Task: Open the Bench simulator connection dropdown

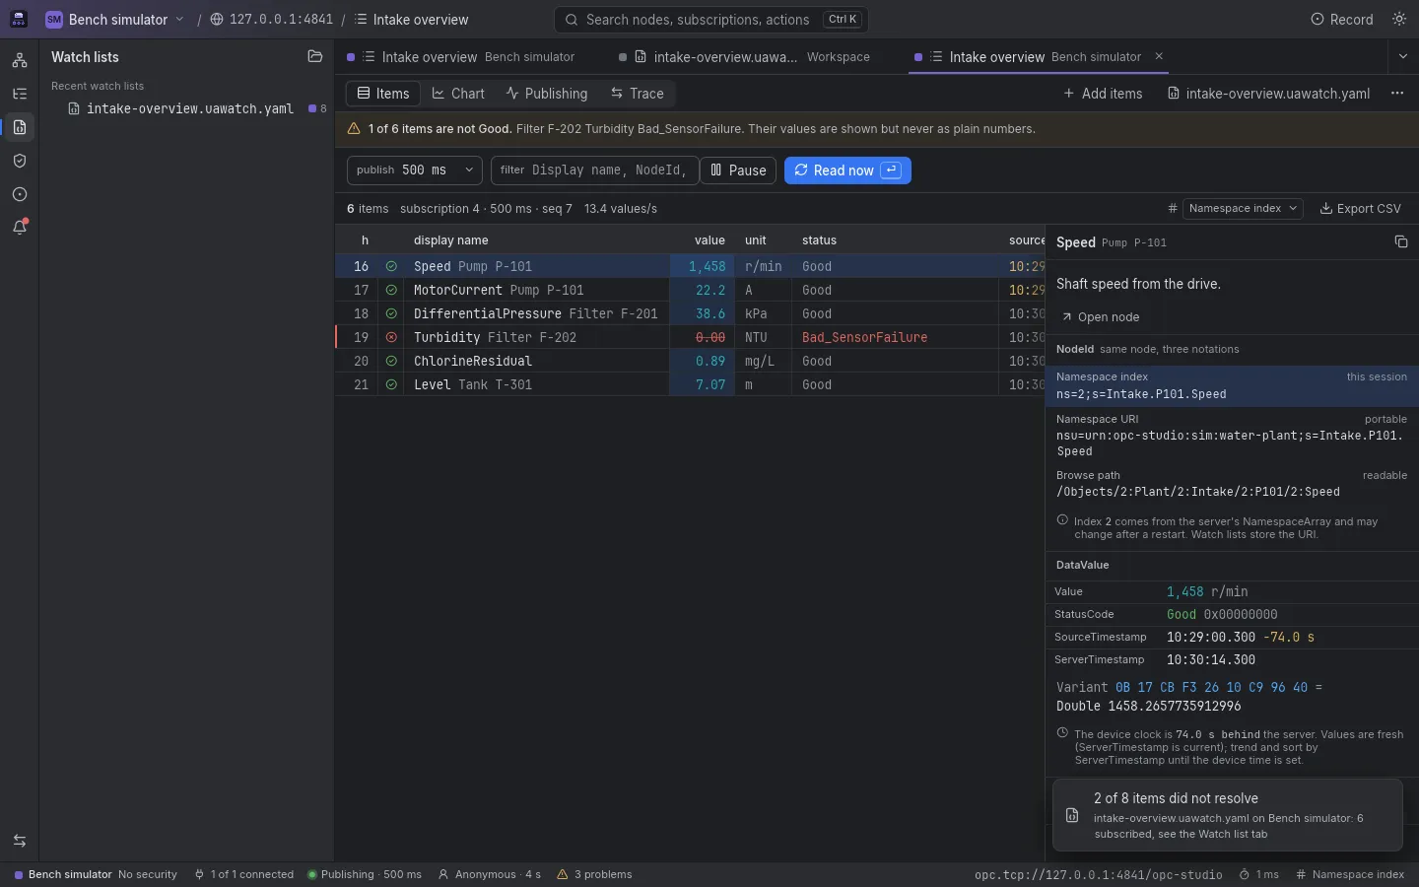Action: coord(115,20)
